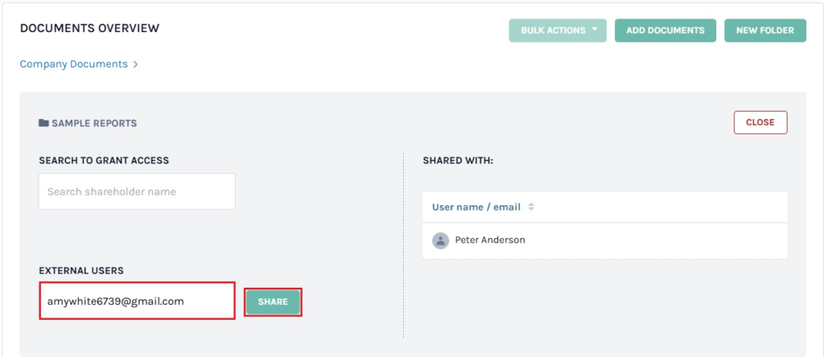
Task: Go to the Company Documents breadcrumb
Action: (73, 64)
